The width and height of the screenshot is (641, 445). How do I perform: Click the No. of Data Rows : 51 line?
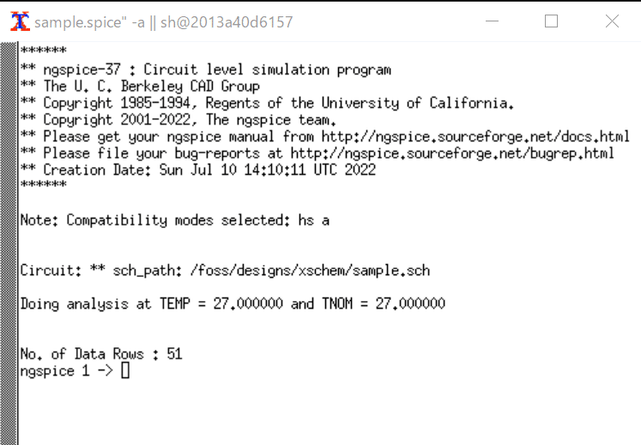101,354
